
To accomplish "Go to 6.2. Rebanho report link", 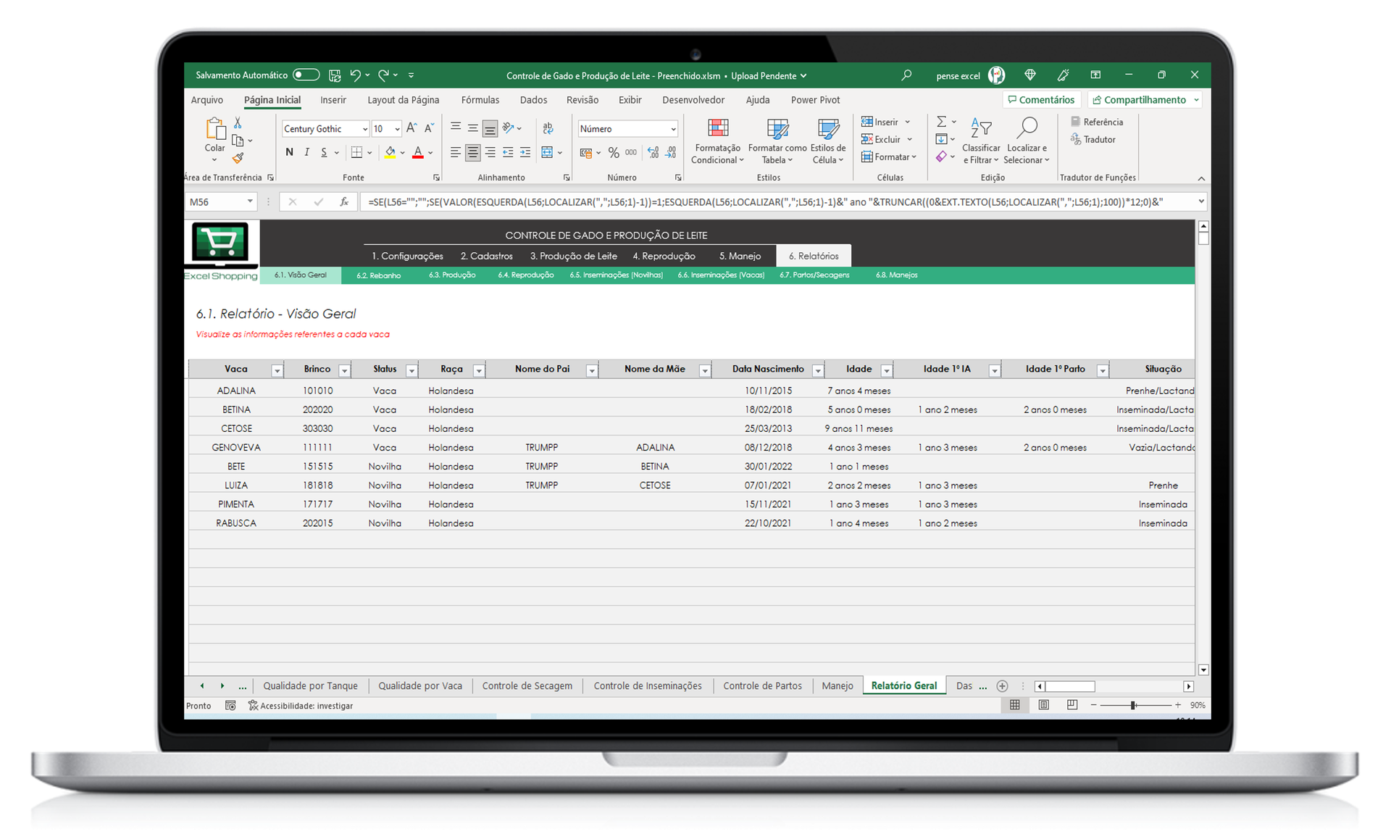I will 378,275.
